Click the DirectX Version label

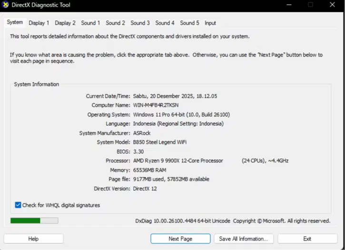coord(112,189)
